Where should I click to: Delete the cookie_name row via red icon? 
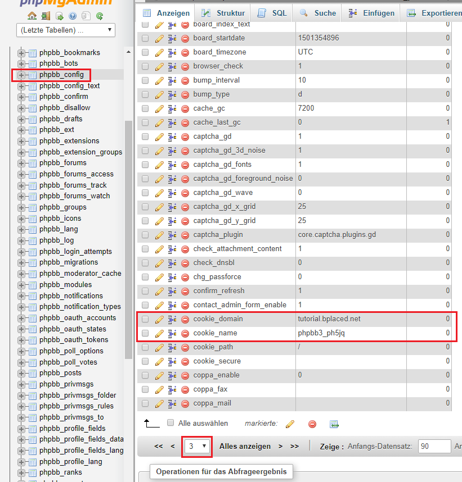(x=185, y=333)
